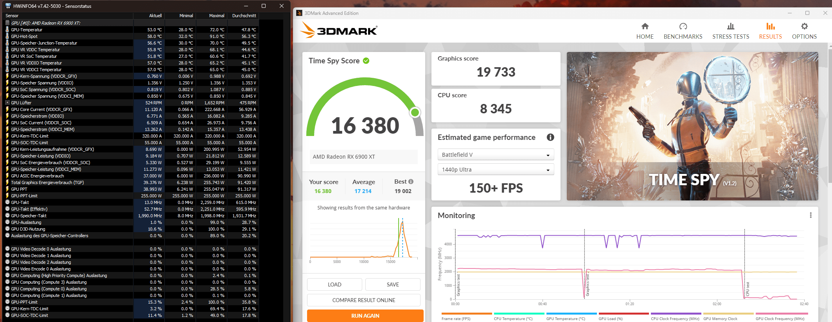Image resolution: width=832 pixels, height=322 pixels.
Task: Click the Sensor column header in HWiNFO
Action: (x=68, y=16)
